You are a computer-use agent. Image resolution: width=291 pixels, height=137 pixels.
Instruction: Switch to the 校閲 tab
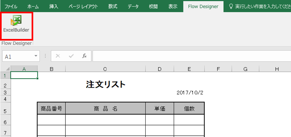click(x=153, y=7)
